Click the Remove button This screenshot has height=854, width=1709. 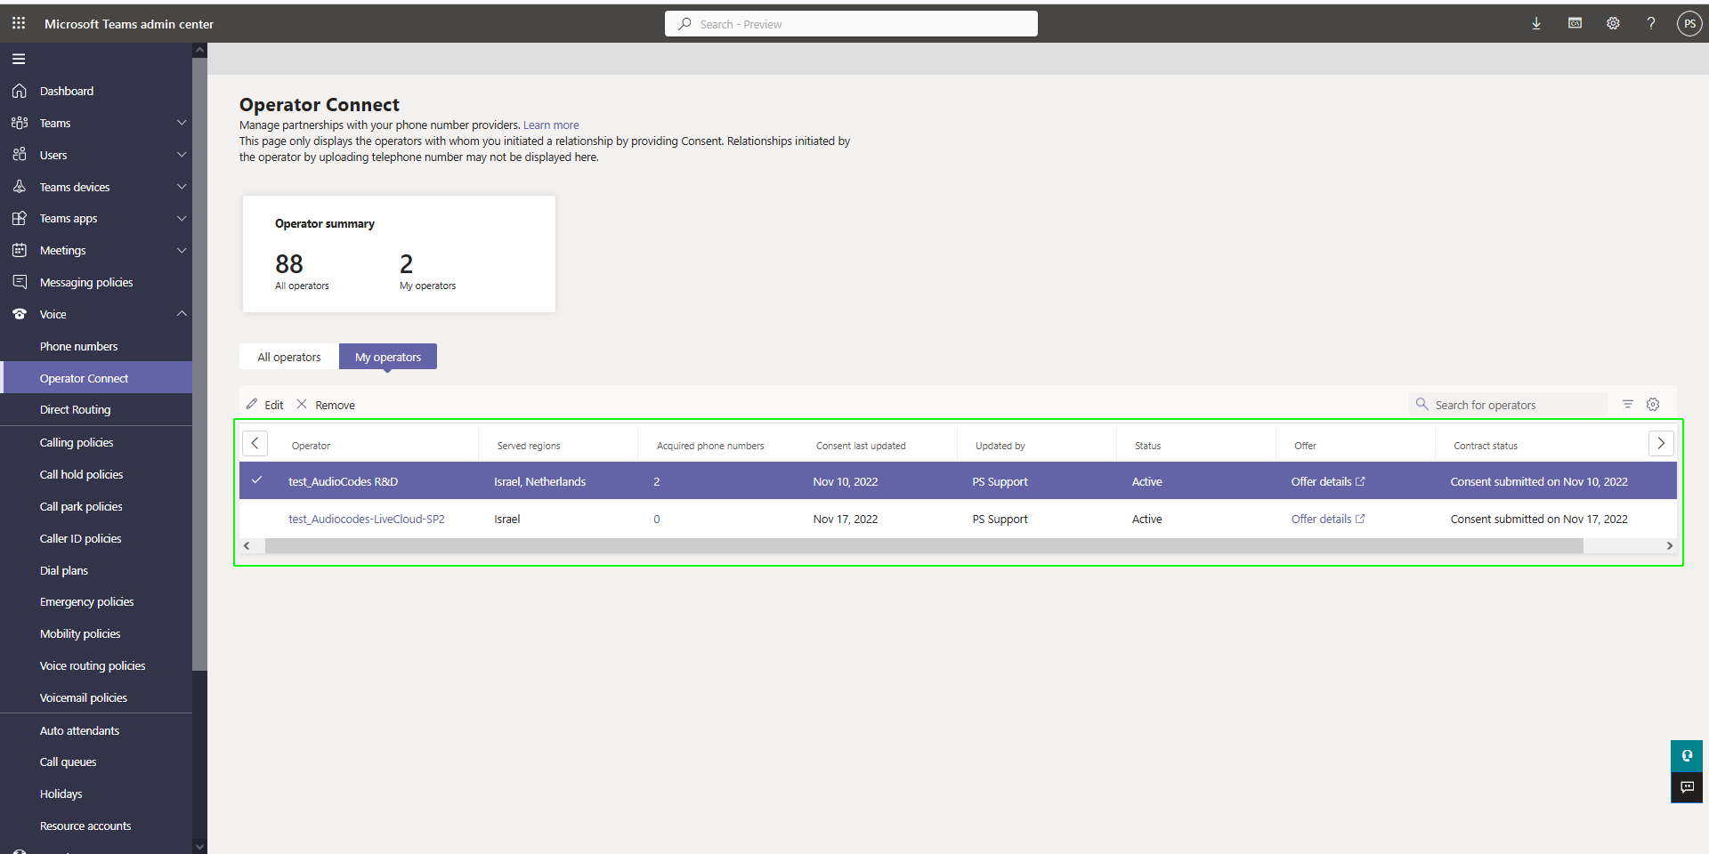coord(326,405)
